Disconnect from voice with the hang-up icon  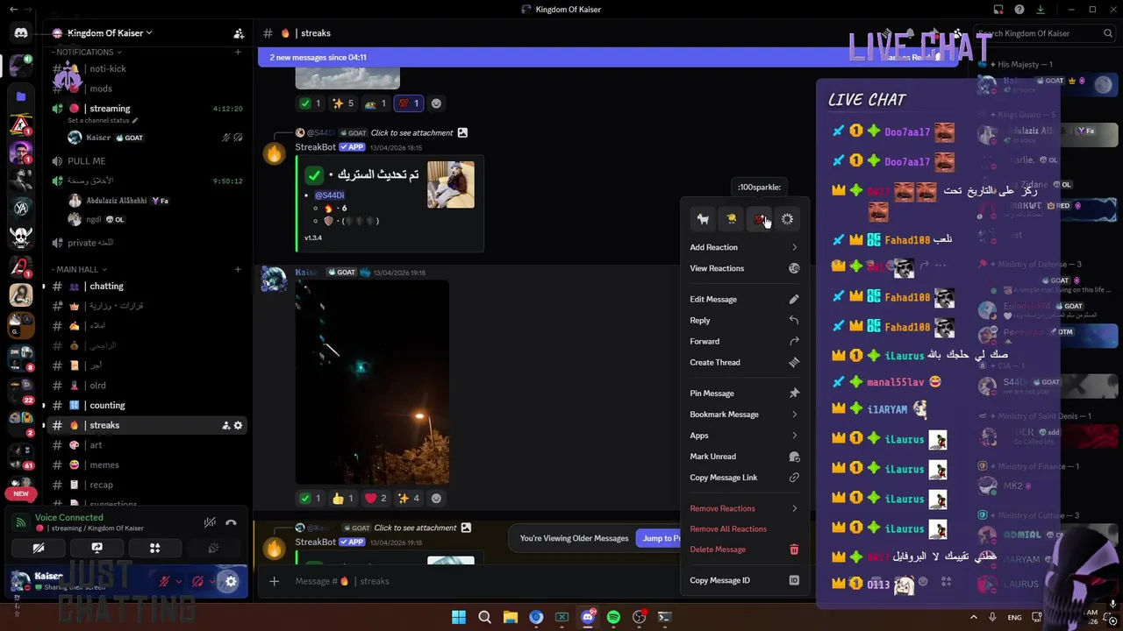pyautogui.click(x=231, y=522)
